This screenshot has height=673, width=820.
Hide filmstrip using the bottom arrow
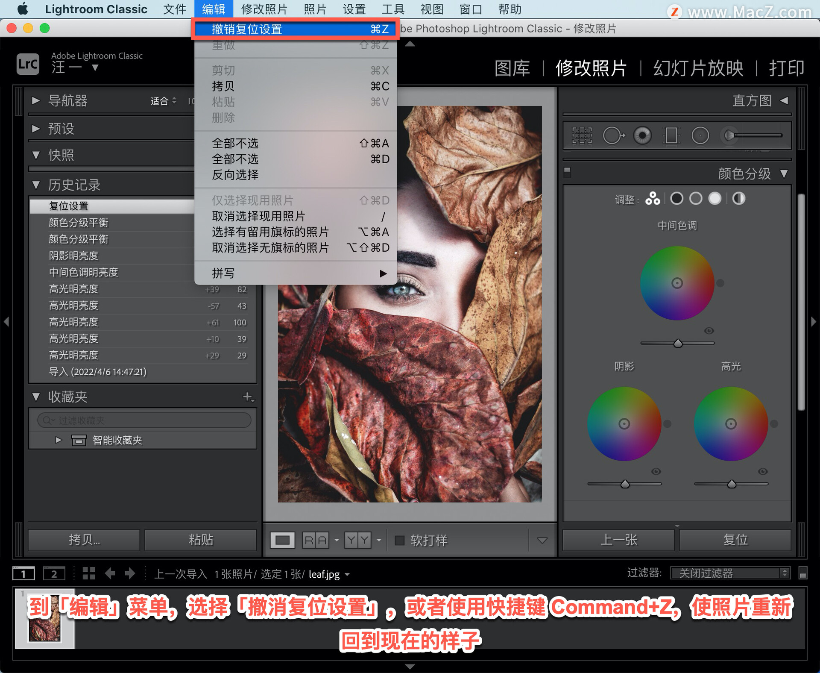point(410,667)
